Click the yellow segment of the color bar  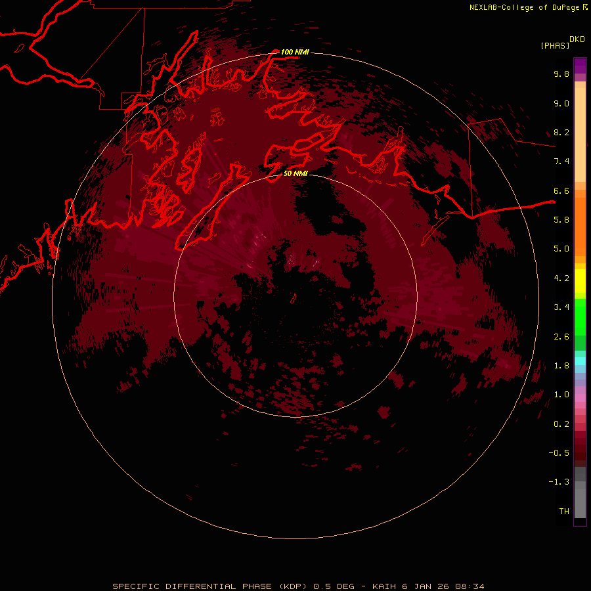(x=580, y=281)
